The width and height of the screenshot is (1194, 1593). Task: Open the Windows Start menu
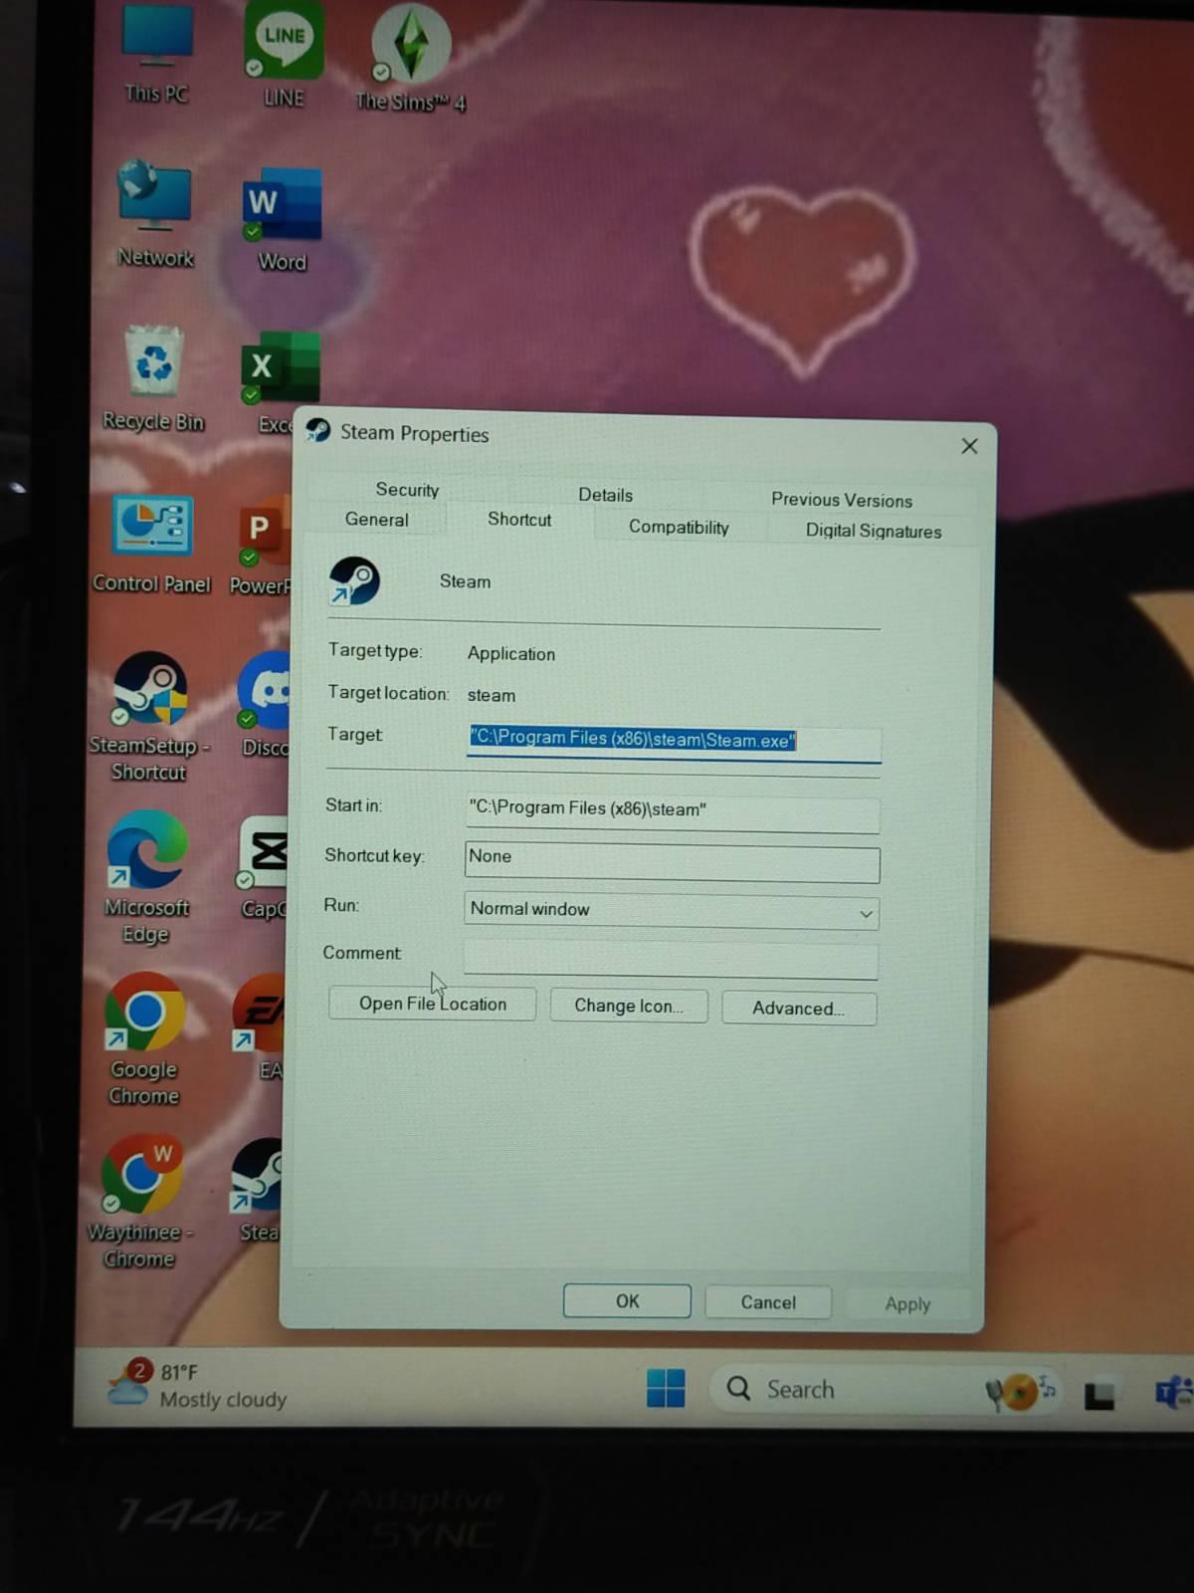[x=666, y=1388]
